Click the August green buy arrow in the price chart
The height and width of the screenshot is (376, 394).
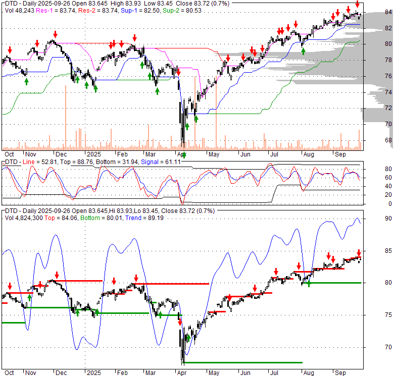coord(303,51)
